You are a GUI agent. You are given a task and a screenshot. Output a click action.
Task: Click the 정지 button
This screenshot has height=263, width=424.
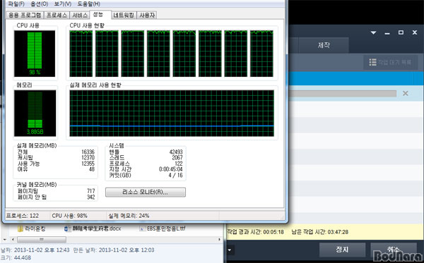(342, 250)
